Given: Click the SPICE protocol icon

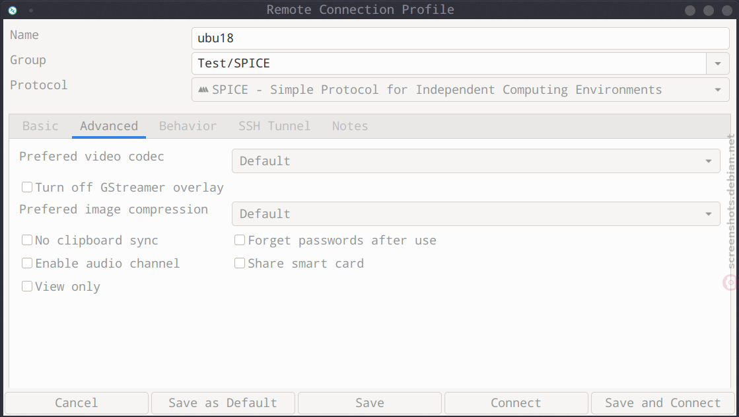Looking at the screenshot, I should pyautogui.click(x=203, y=89).
